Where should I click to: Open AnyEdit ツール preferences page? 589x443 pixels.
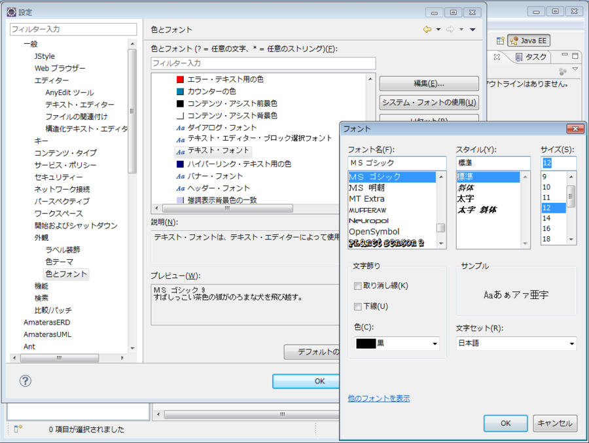(70, 93)
